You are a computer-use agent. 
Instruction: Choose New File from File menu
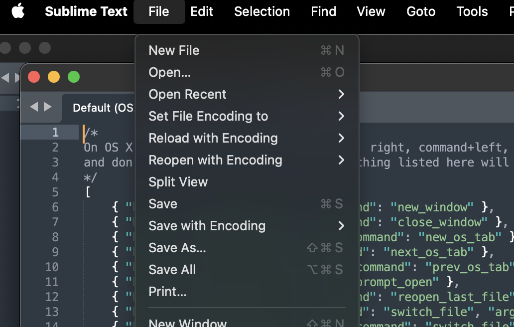tap(174, 50)
